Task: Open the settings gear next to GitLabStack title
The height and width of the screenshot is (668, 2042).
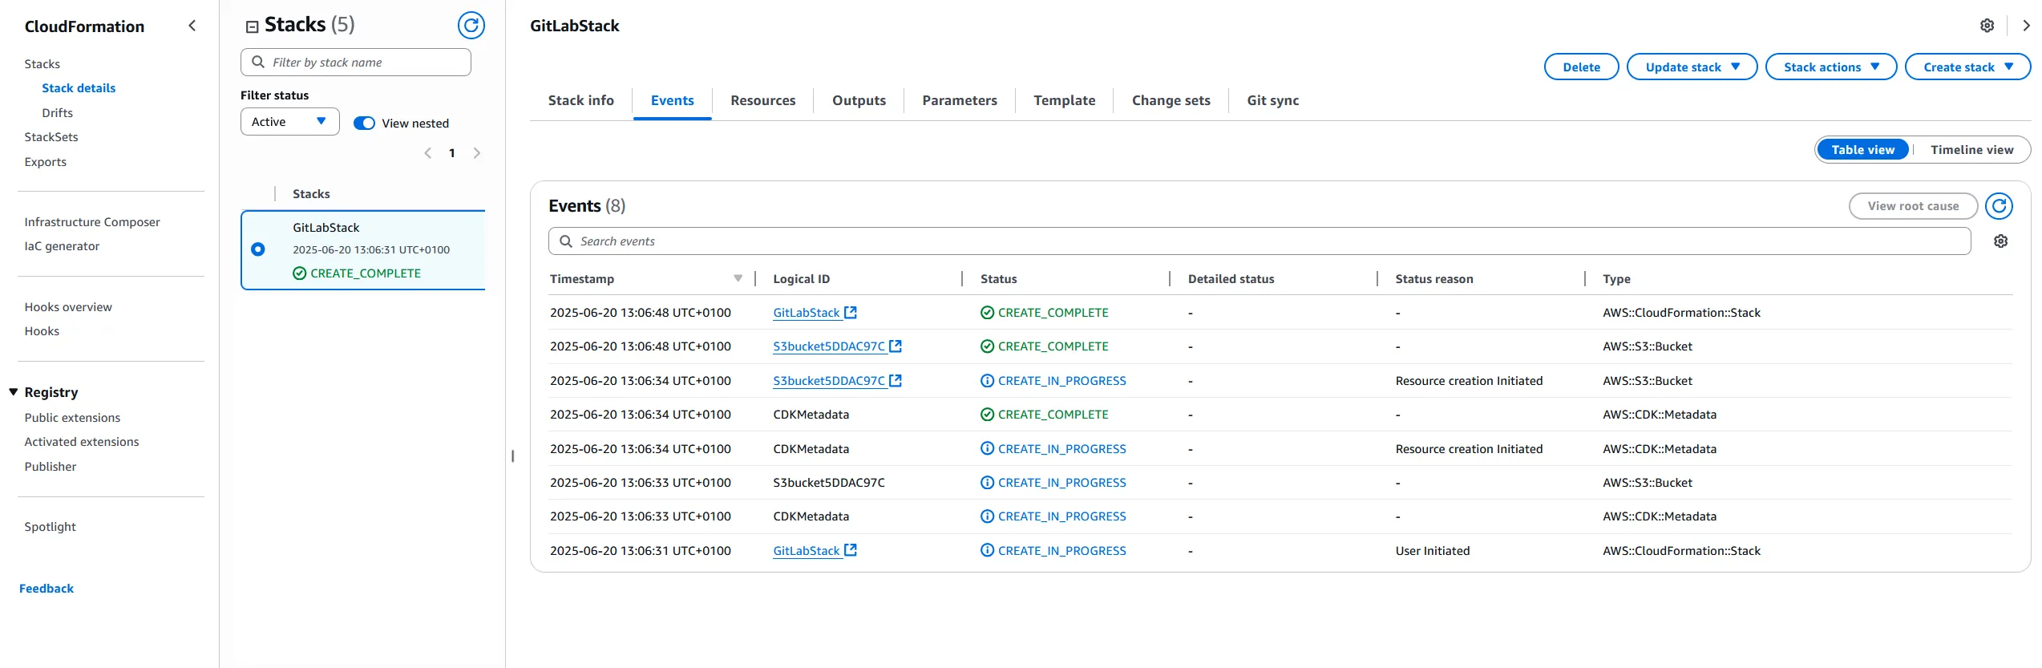Action: click(1987, 26)
